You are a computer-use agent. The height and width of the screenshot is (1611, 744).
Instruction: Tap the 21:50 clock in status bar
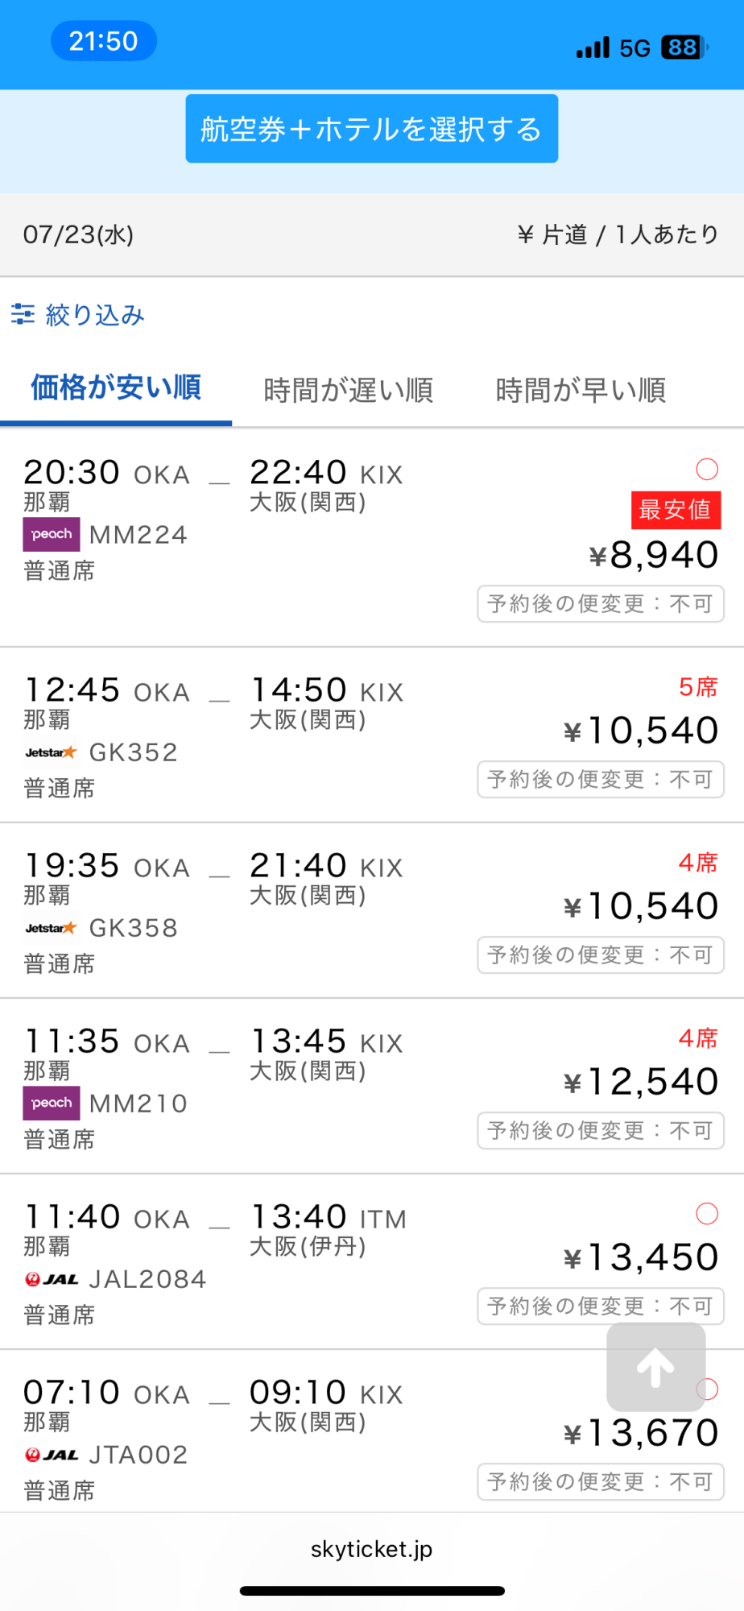[x=103, y=41]
